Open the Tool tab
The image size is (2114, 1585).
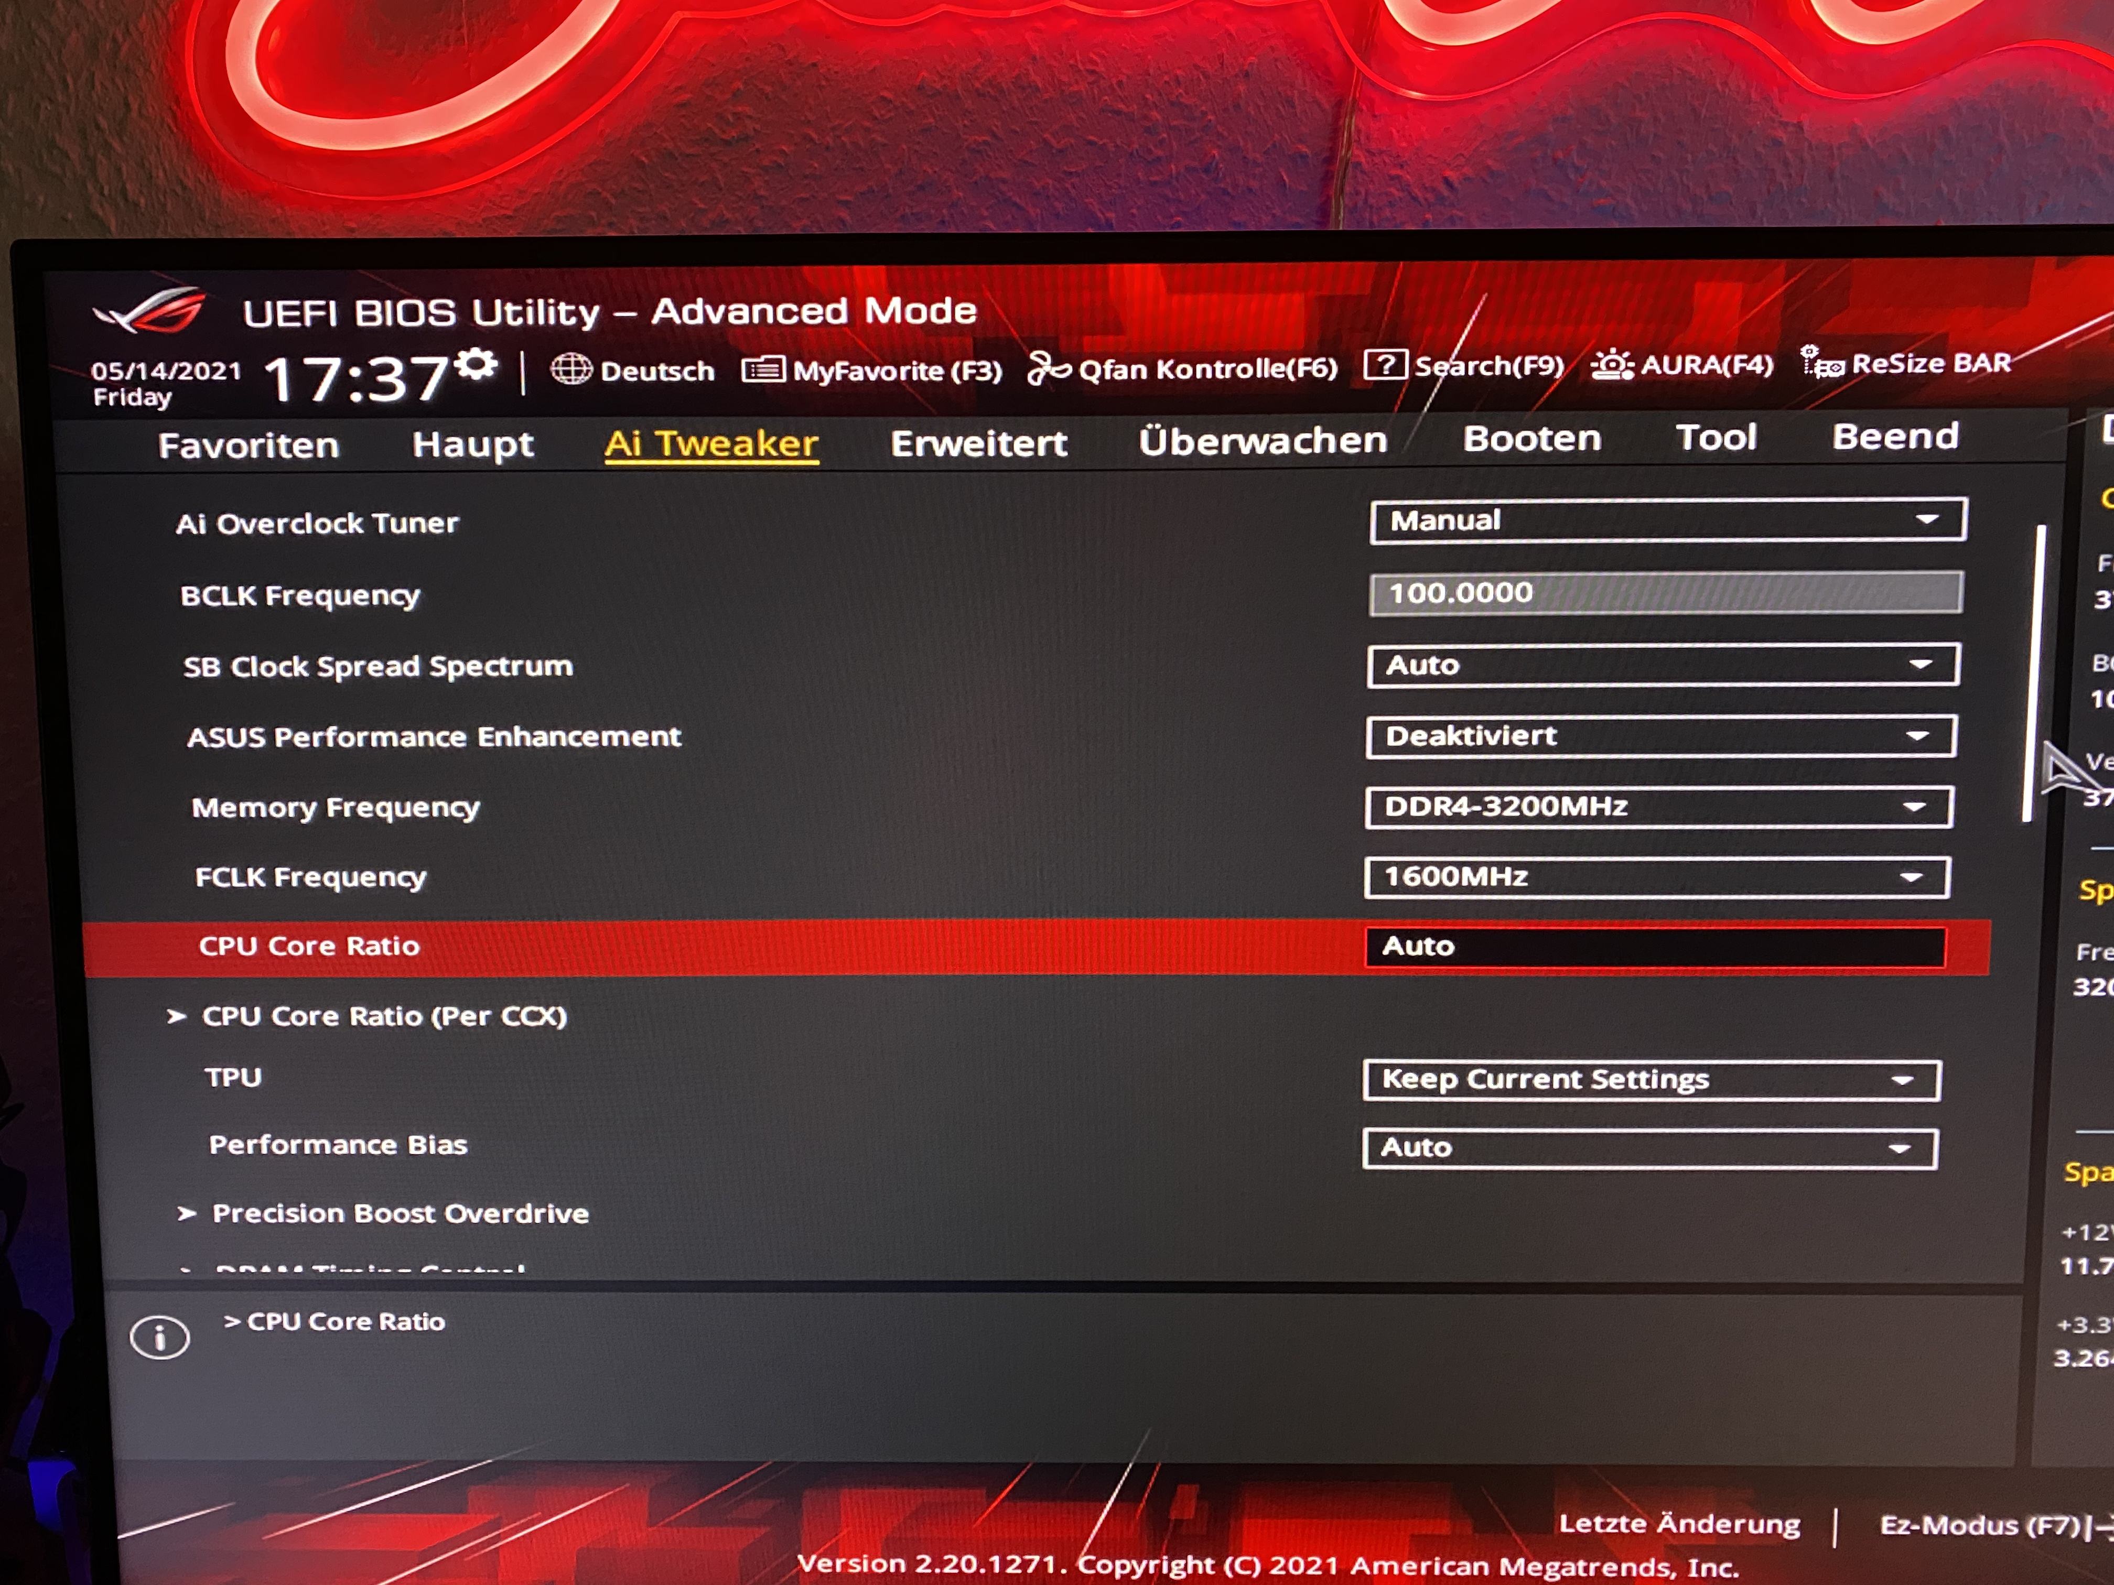point(1716,437)
